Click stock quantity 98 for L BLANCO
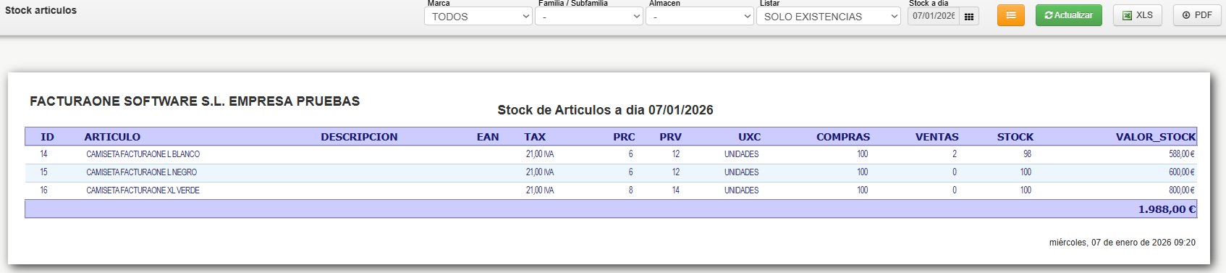 point(1027,154)
